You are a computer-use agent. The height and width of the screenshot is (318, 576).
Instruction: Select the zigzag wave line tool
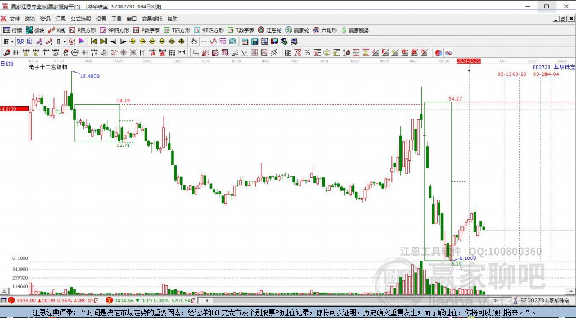(x=245, y=52)
